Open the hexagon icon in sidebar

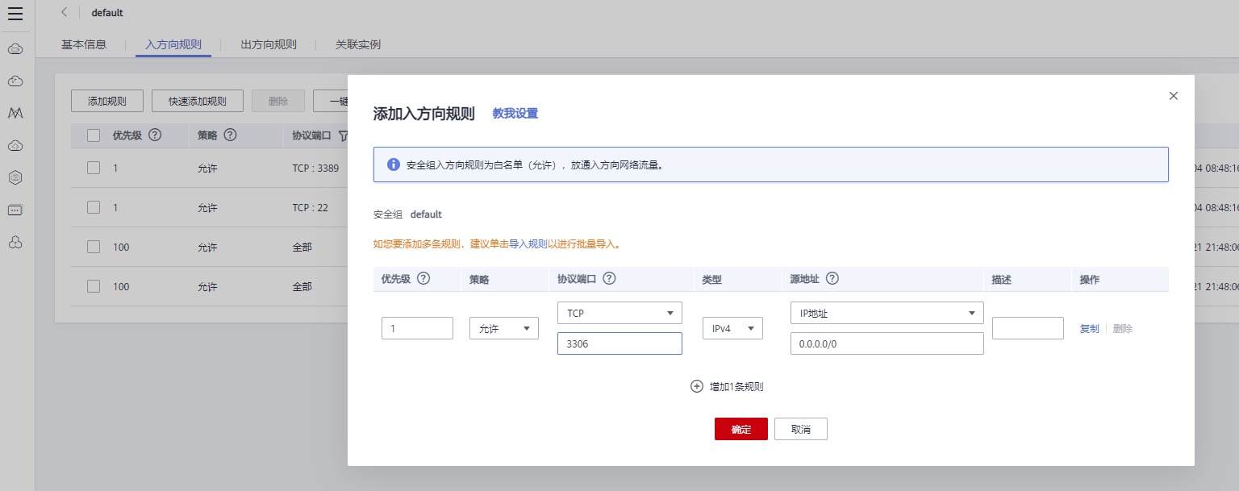[15, 177]
